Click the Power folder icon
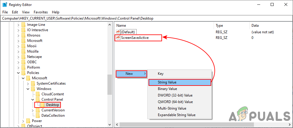Image resolution: width=293 pixels, height=128 pixels. pyautogui.click(x=28, y=121)
